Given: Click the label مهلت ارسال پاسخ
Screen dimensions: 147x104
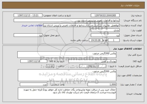Looking at the screenshot, I should click(x=132, y=40).
